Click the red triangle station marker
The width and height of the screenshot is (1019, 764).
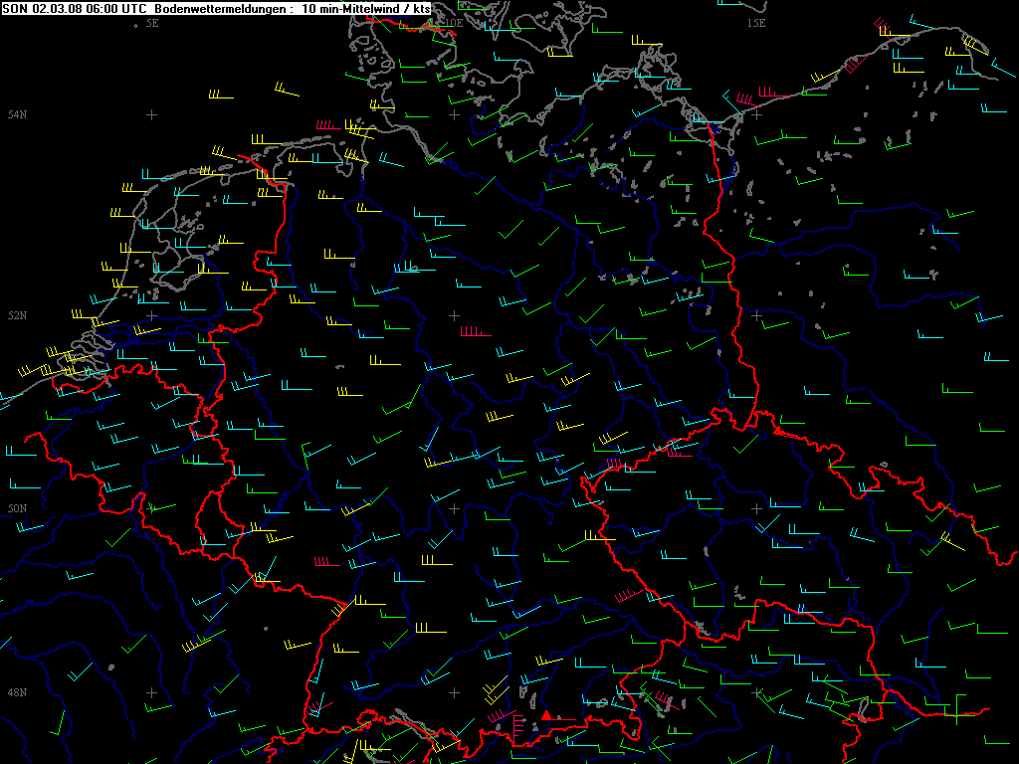coord(545,714)
